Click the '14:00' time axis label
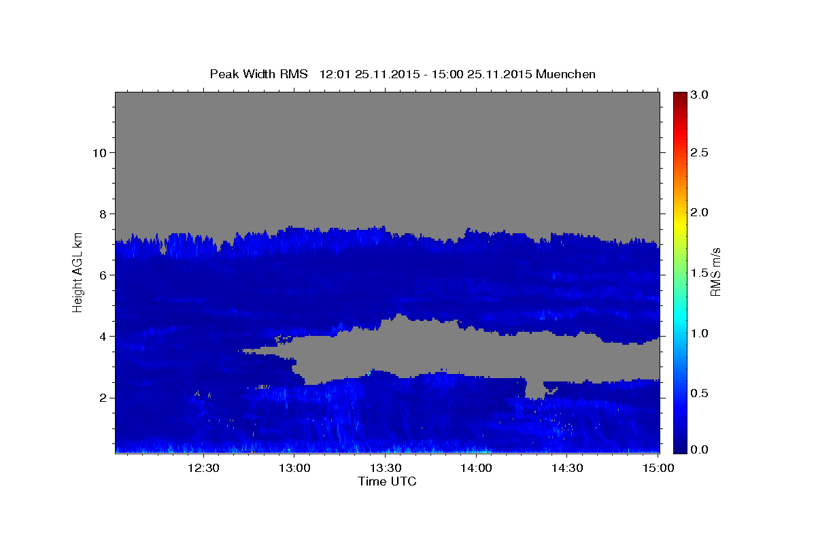The image size is (816, 544). click(476, 468)
